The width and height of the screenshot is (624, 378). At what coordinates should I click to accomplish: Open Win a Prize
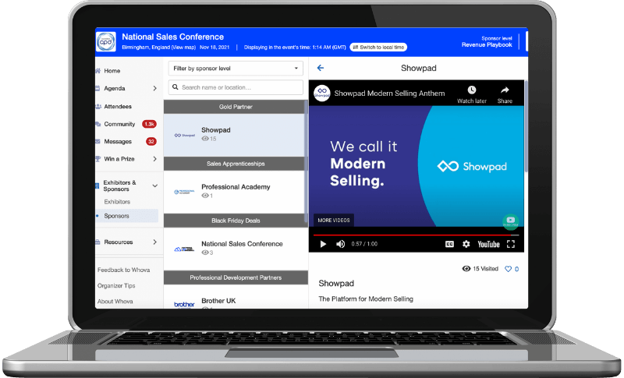[x=119, y=159]
